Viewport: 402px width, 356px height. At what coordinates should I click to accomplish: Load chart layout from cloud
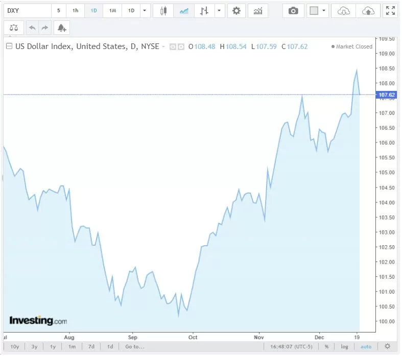[x=344, y=11]
